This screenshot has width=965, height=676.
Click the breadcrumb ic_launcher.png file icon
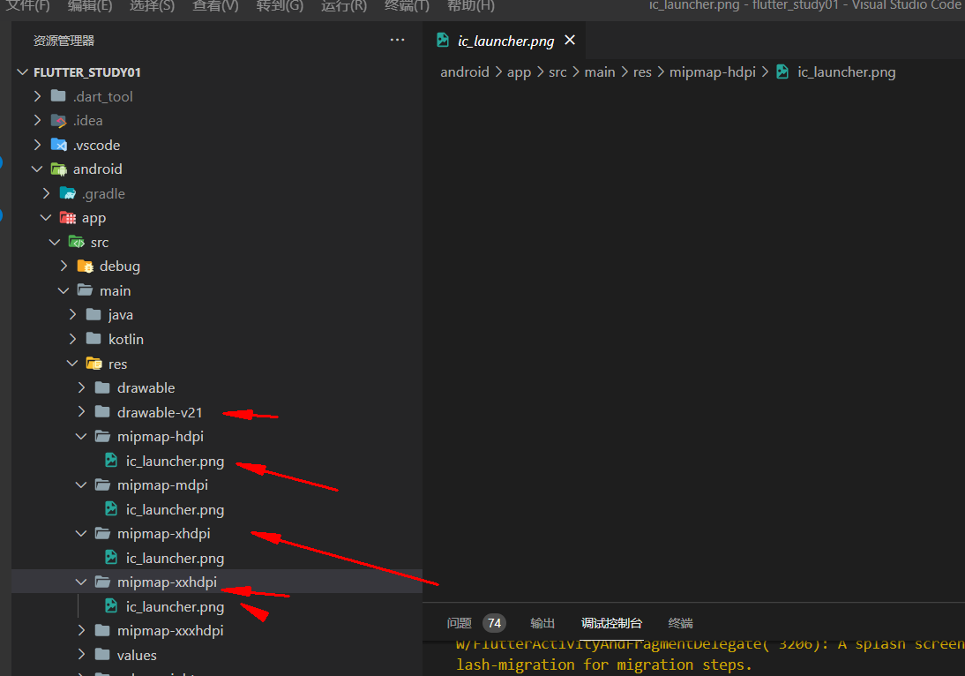pos(782,71)
